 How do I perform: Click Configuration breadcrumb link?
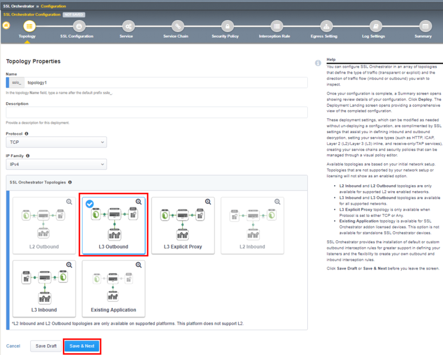[x=53, y=6]
